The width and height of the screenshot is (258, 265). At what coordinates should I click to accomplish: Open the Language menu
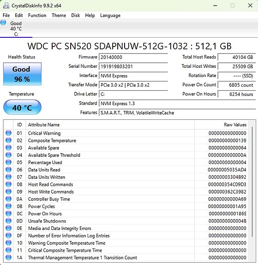[110, 15]
